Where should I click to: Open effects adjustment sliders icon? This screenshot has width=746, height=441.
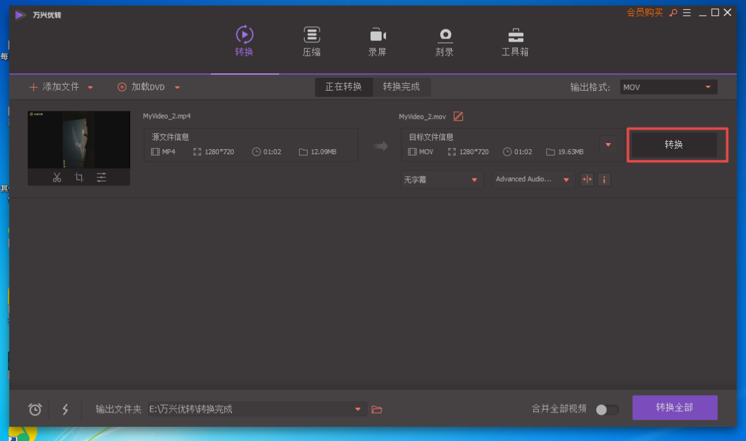click(101, 177)
